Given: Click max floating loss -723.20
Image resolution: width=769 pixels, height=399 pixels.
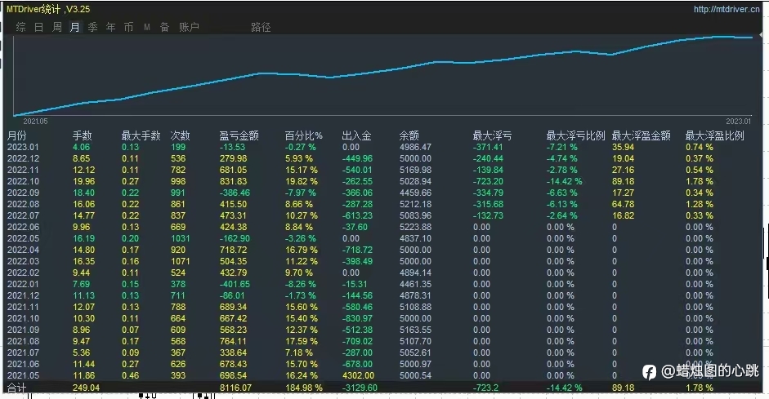Looking at the screenshot, I should click(488, 181).
